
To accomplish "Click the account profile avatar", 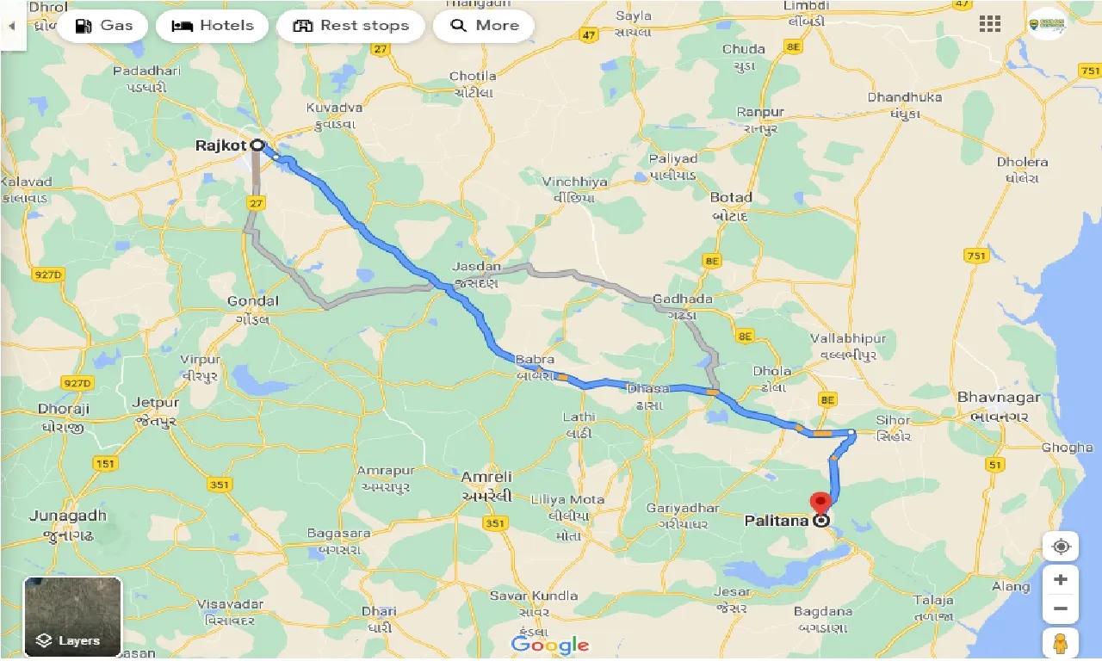I will coord(1047,24).
